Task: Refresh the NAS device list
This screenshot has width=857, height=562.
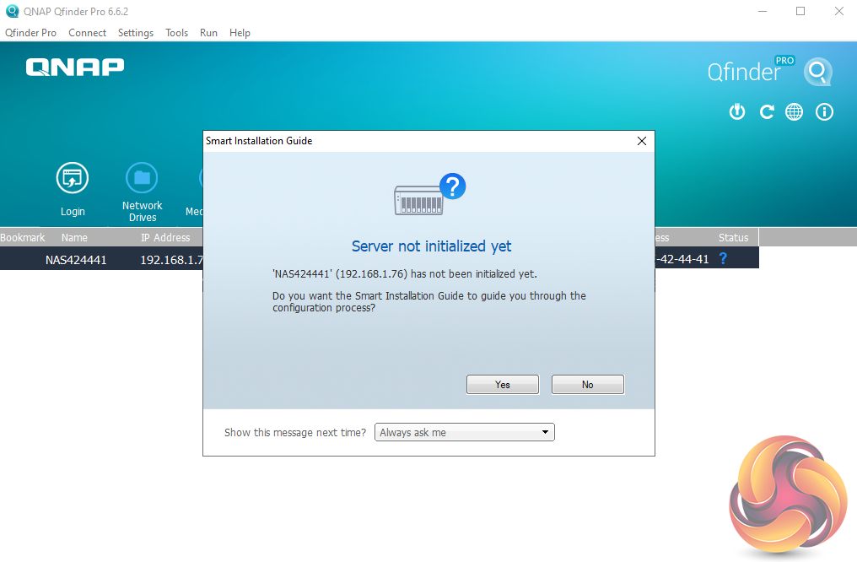Action: pos(766,112)
